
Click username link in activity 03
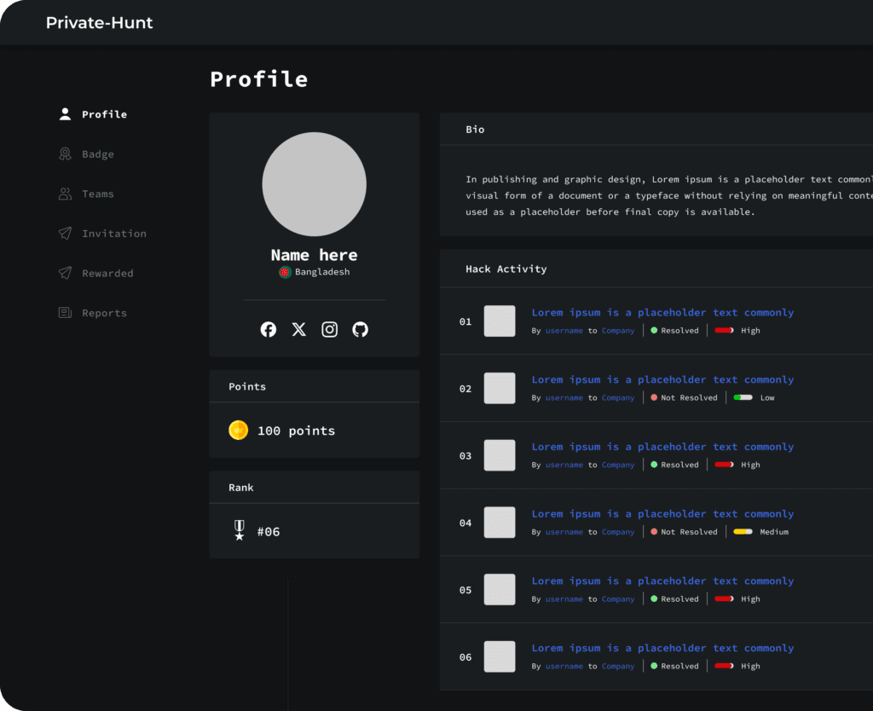pyautogui.click(x=564, y=465)
